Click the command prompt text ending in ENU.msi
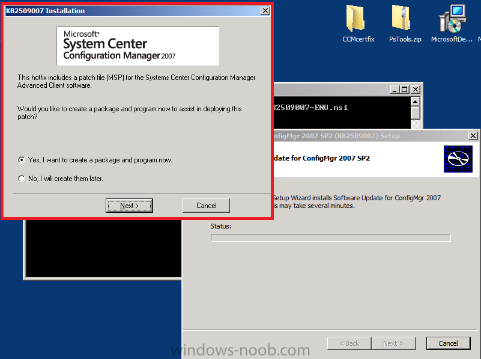 (x=310, y=108)
